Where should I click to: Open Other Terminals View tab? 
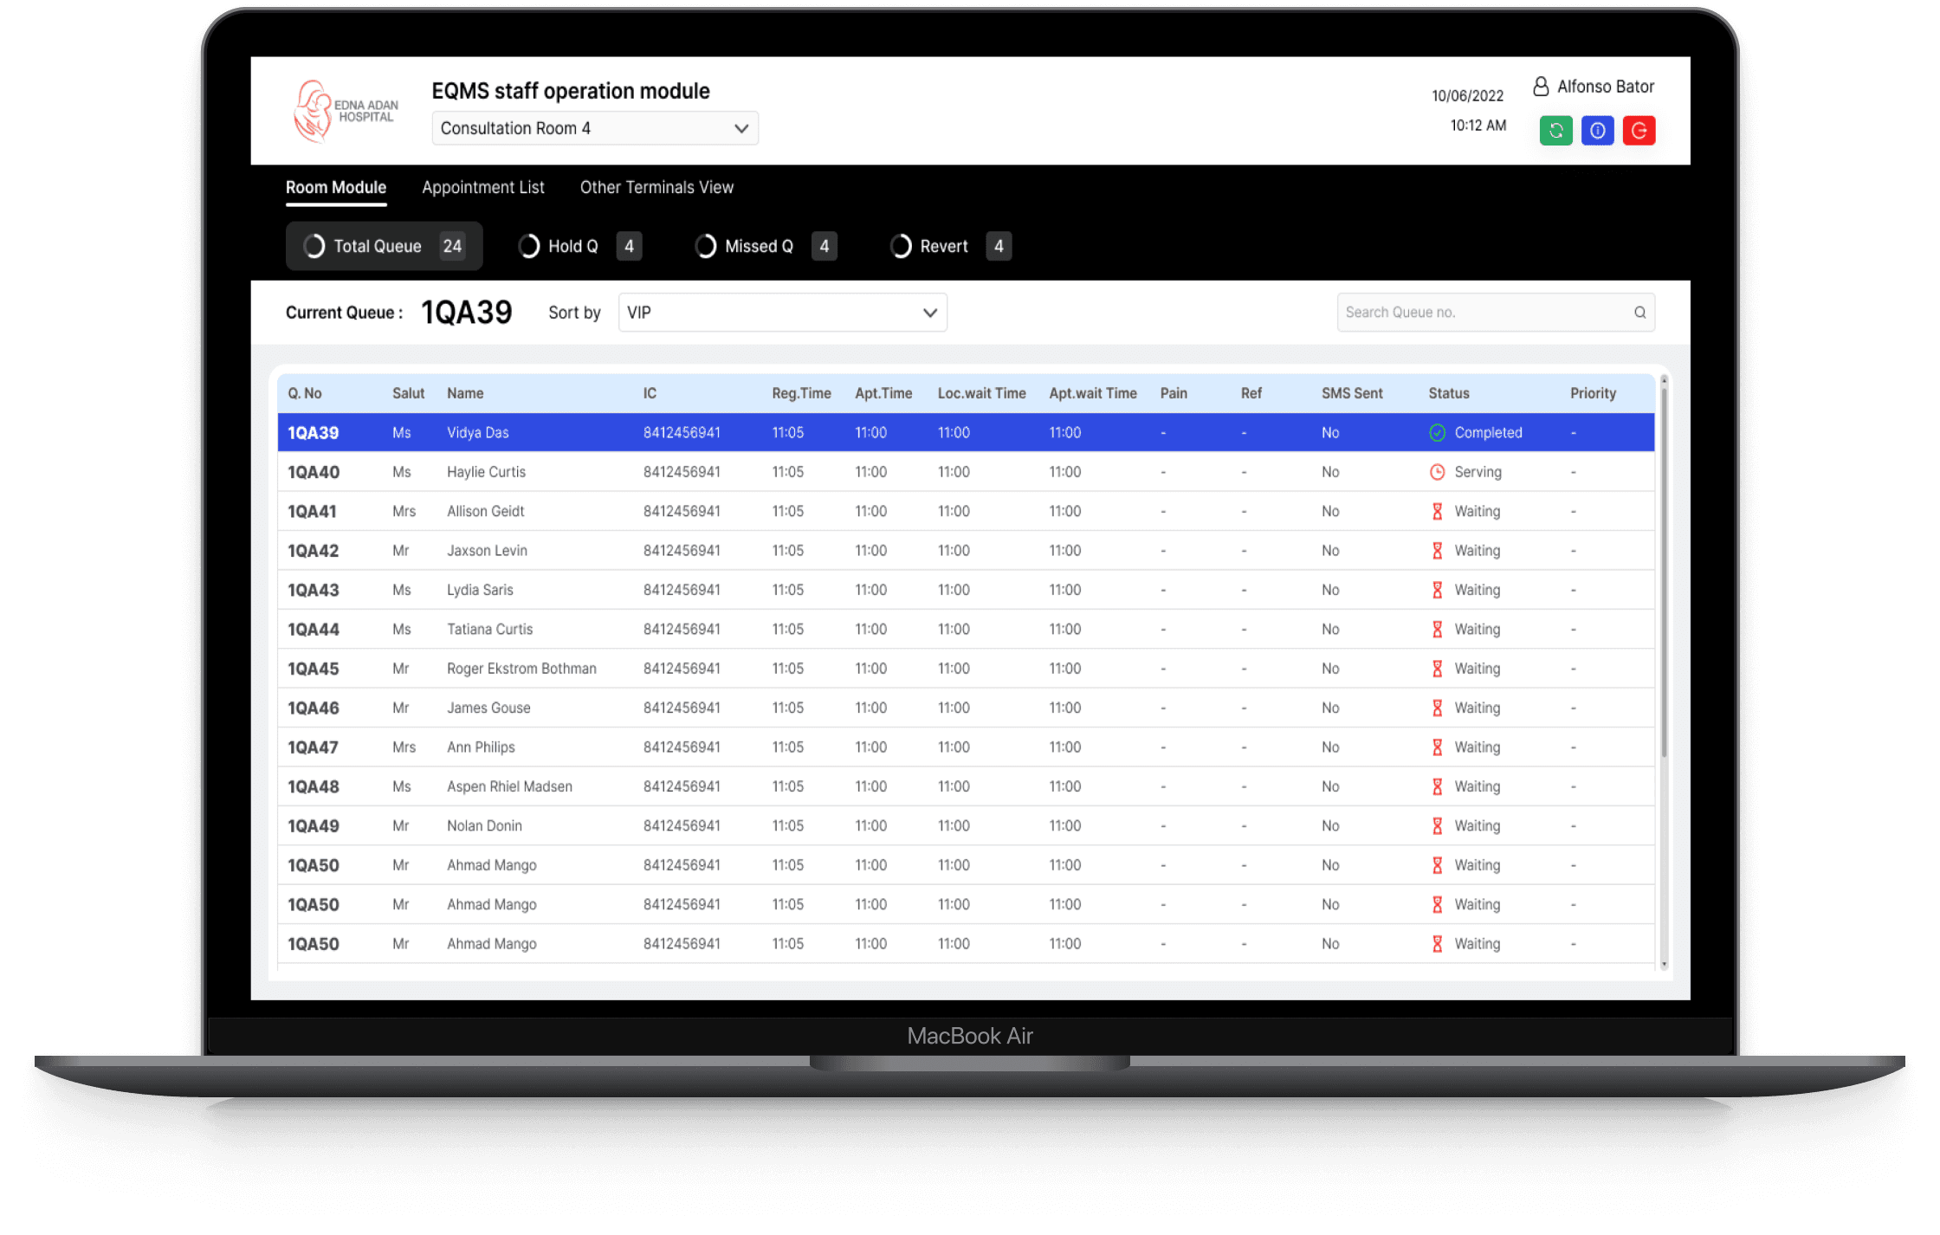(x=656, y=188)
